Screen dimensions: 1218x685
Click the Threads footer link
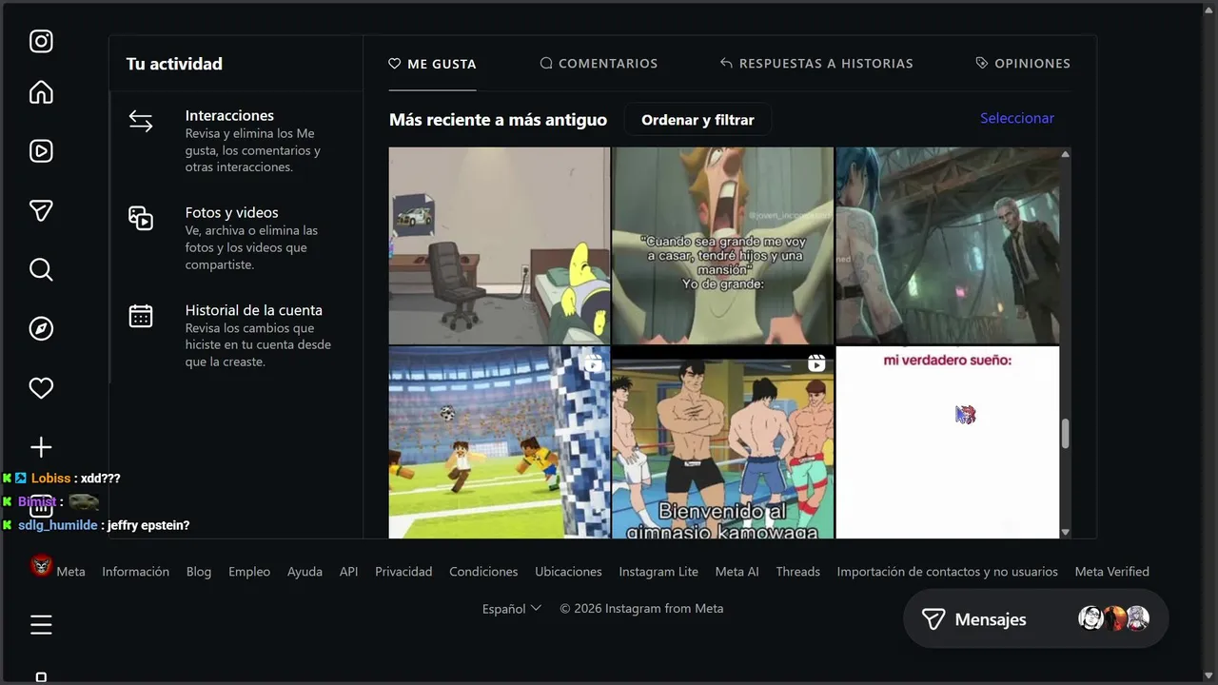(797, 572)
